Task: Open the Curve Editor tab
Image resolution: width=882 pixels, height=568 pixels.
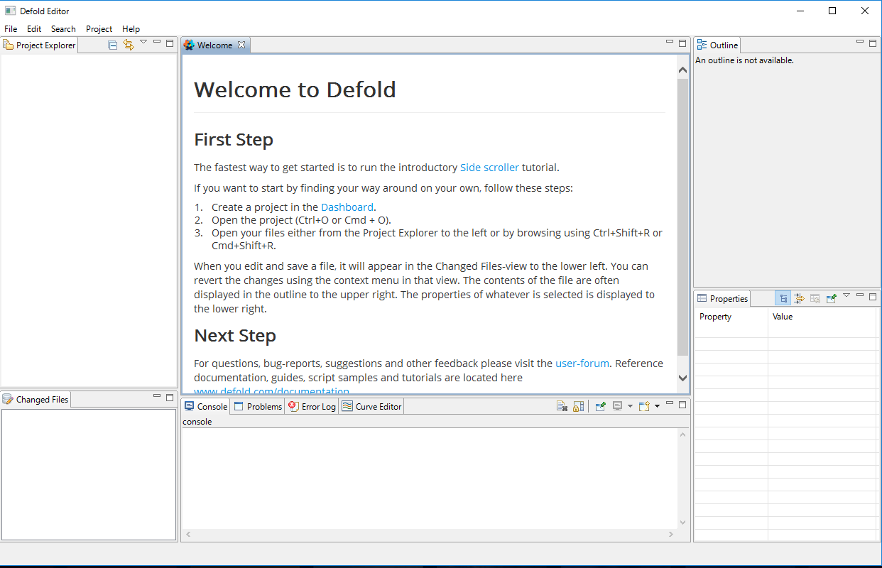Action: [x=372, y=406]
